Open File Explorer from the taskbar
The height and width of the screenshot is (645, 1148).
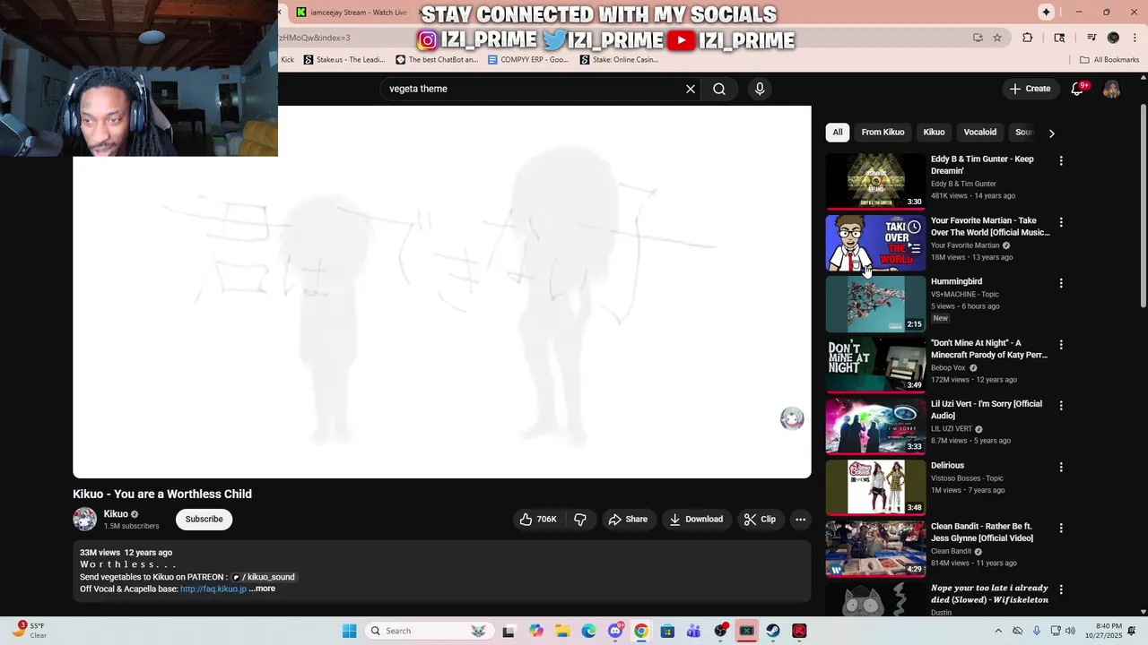[562, 631]
